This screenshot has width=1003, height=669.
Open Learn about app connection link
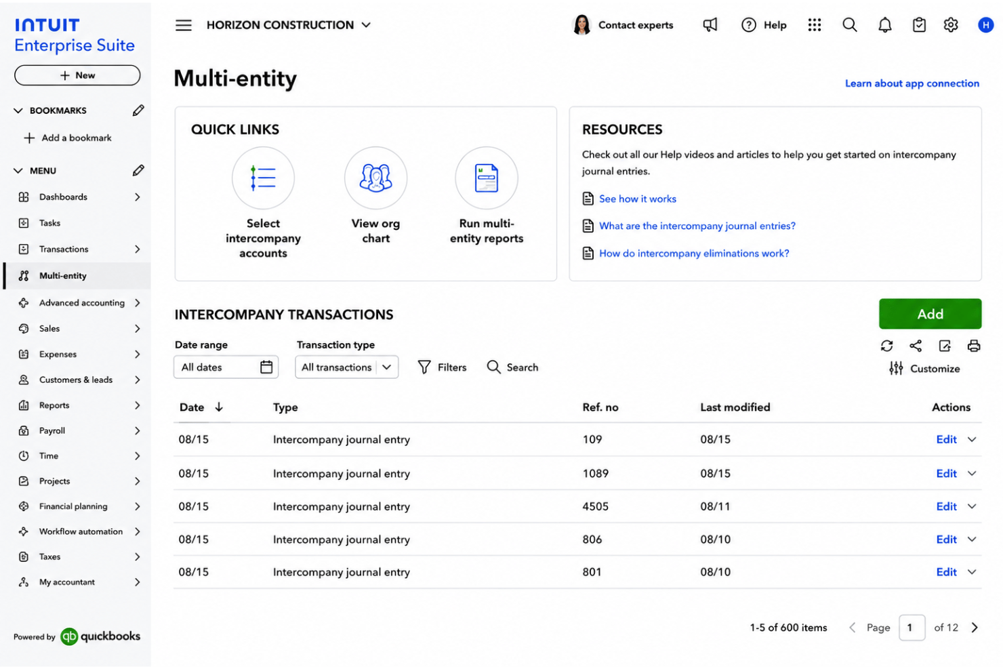click(912, 83)
